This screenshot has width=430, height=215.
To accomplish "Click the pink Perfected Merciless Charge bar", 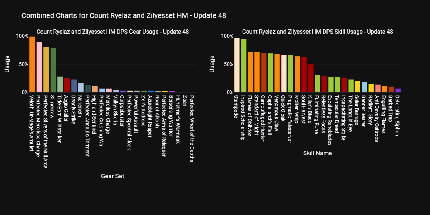I will pyautogui.click(x=39, y=67).
